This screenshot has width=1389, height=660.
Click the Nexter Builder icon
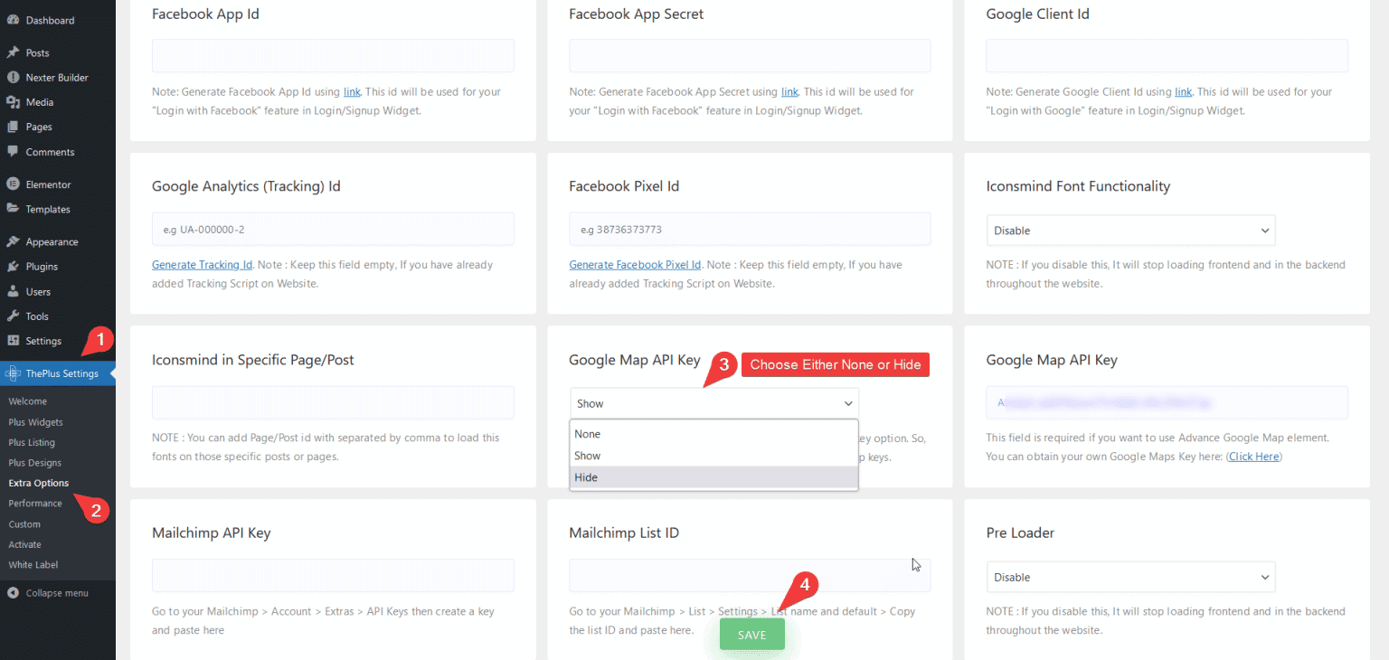[x=13, y=77]
